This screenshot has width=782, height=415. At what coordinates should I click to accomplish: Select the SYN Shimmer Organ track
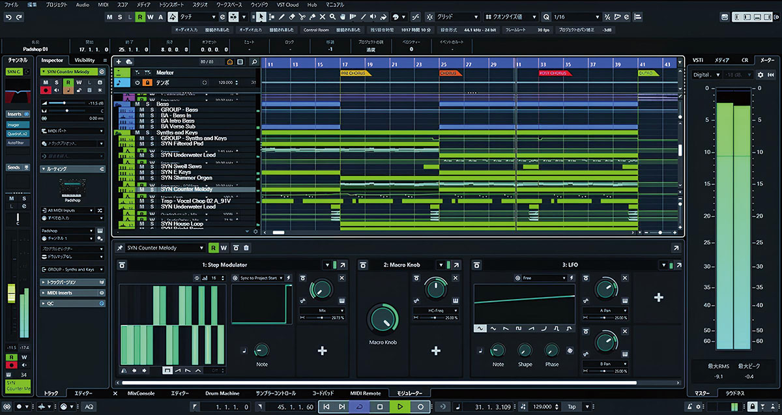[186, 178]
